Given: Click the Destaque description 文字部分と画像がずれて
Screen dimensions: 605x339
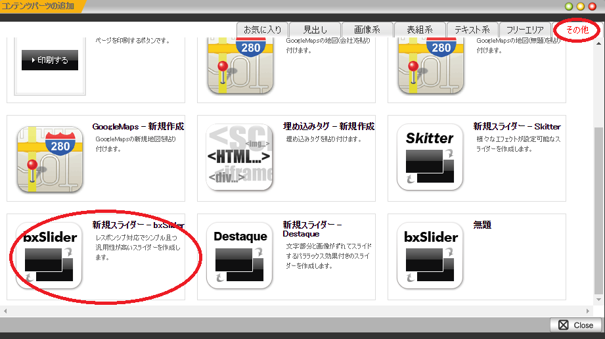Looking at the screenshot, I should tap(328, 256).
